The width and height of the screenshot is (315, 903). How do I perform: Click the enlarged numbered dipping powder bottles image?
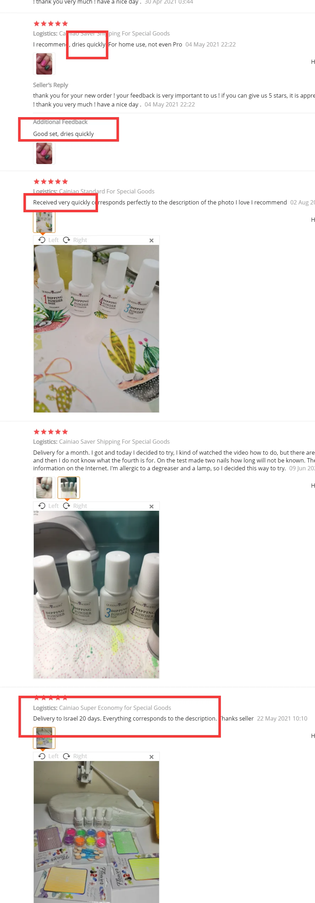(96, 329)
